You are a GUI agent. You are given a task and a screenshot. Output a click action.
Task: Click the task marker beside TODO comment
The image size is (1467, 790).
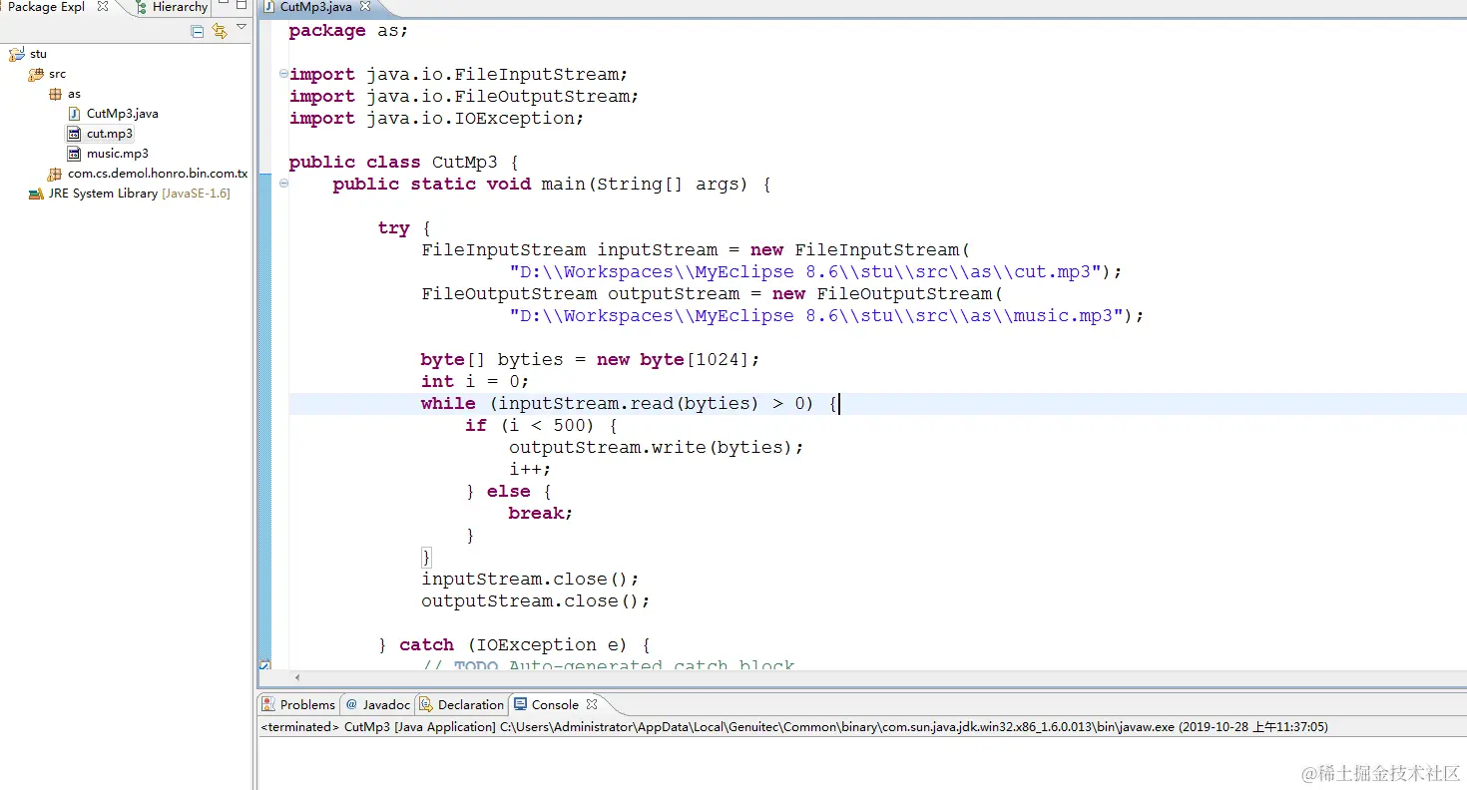click(x=264, y=664)
